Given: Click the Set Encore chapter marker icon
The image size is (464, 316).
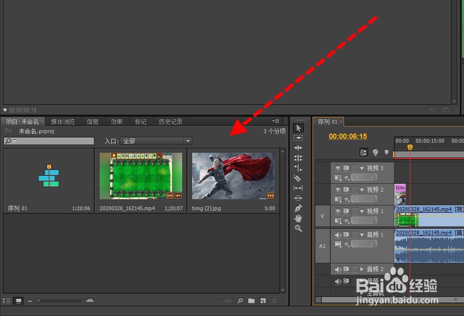Looking at the screenshot, I should coord(375,152).
